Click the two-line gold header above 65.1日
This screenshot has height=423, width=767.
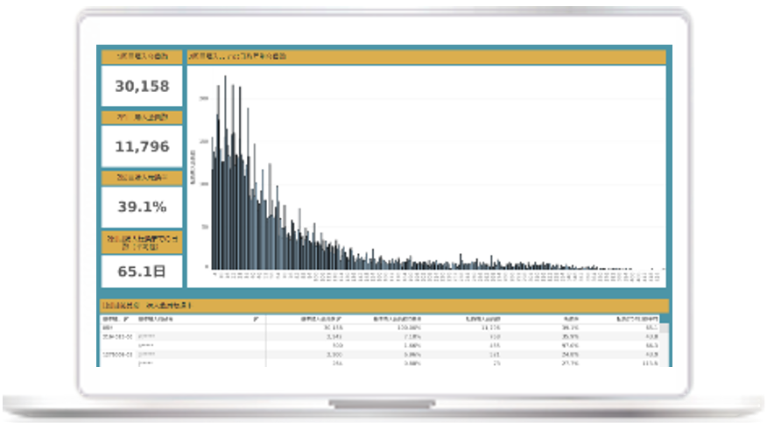(141, 243)
